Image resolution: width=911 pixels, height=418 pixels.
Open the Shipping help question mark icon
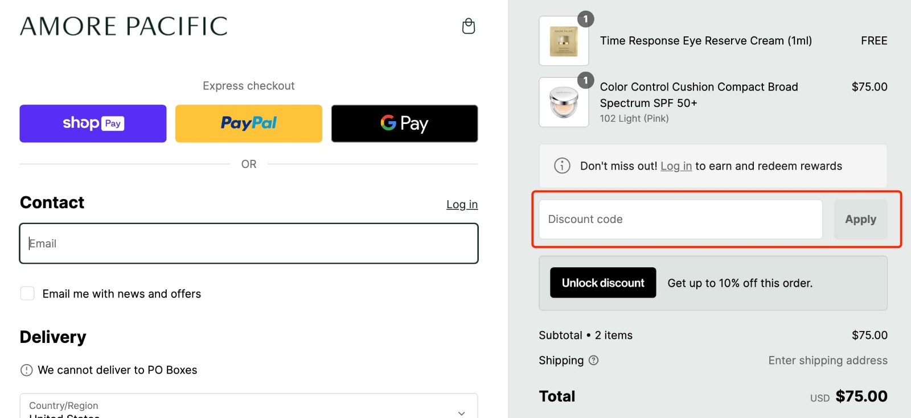point(594,361)
